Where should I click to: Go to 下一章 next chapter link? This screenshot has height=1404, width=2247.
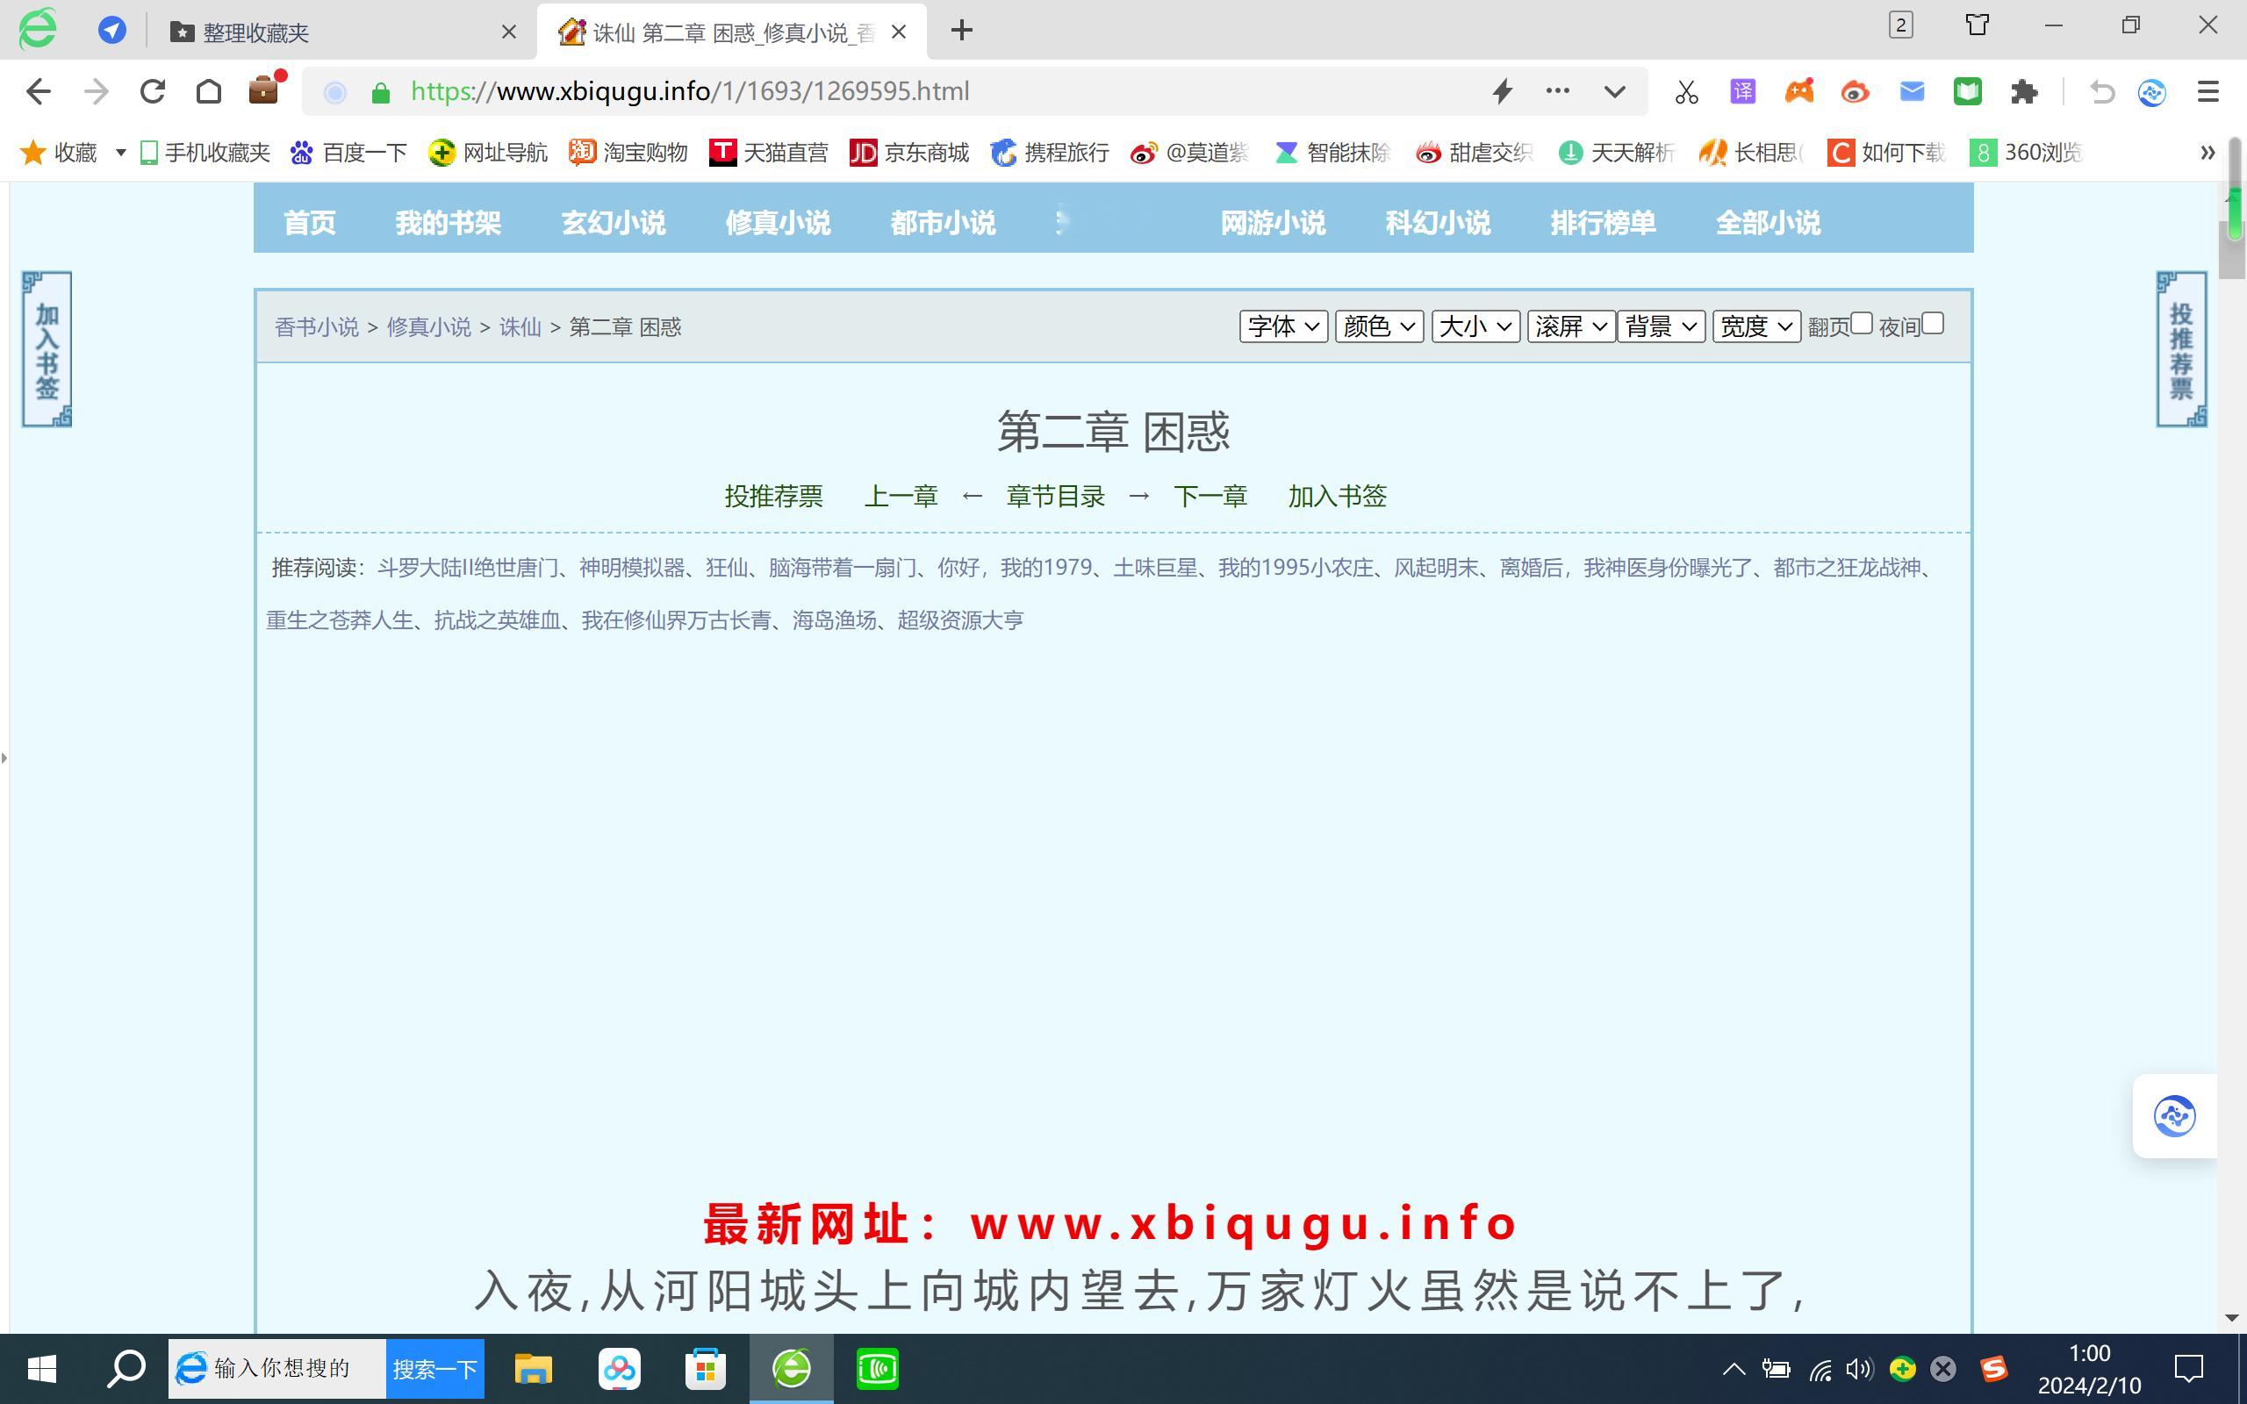point(1210,497)
